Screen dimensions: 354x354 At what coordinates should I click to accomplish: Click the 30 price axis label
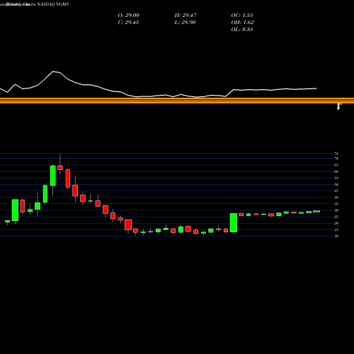pyautogui.click(x=336, y=210)
